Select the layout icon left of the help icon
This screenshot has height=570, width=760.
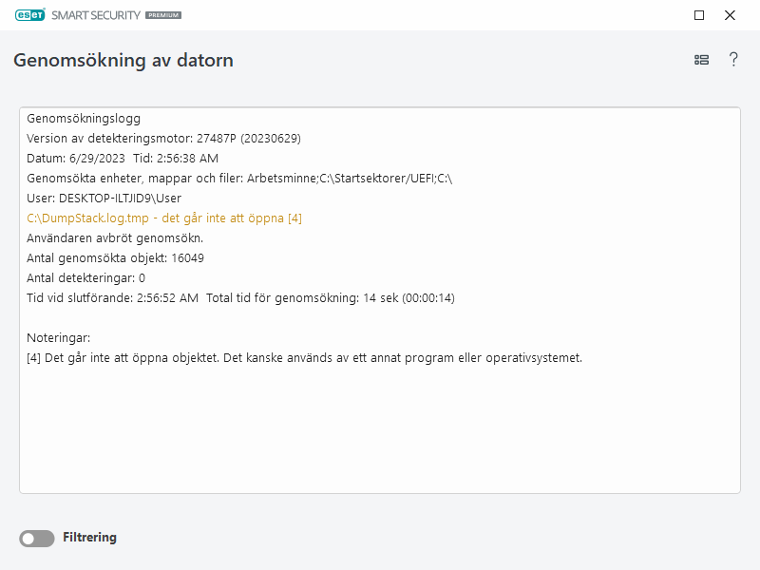pos(701,59)
